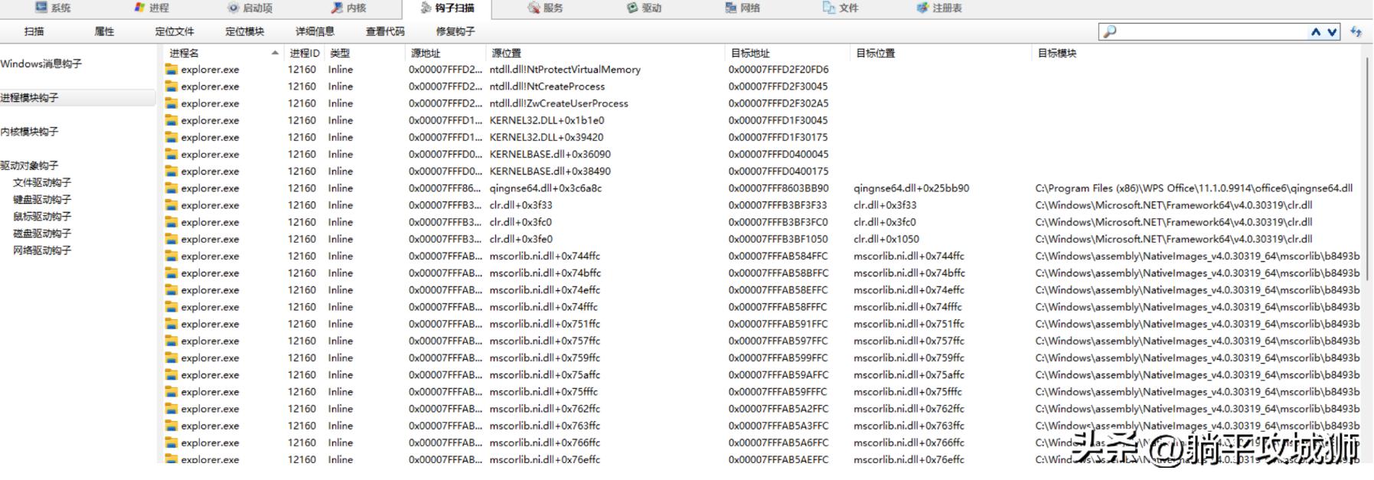The width and height of the screenshot is (1374, 480).
Task: Switch to the 服务 tab
Action: (545, 8)
